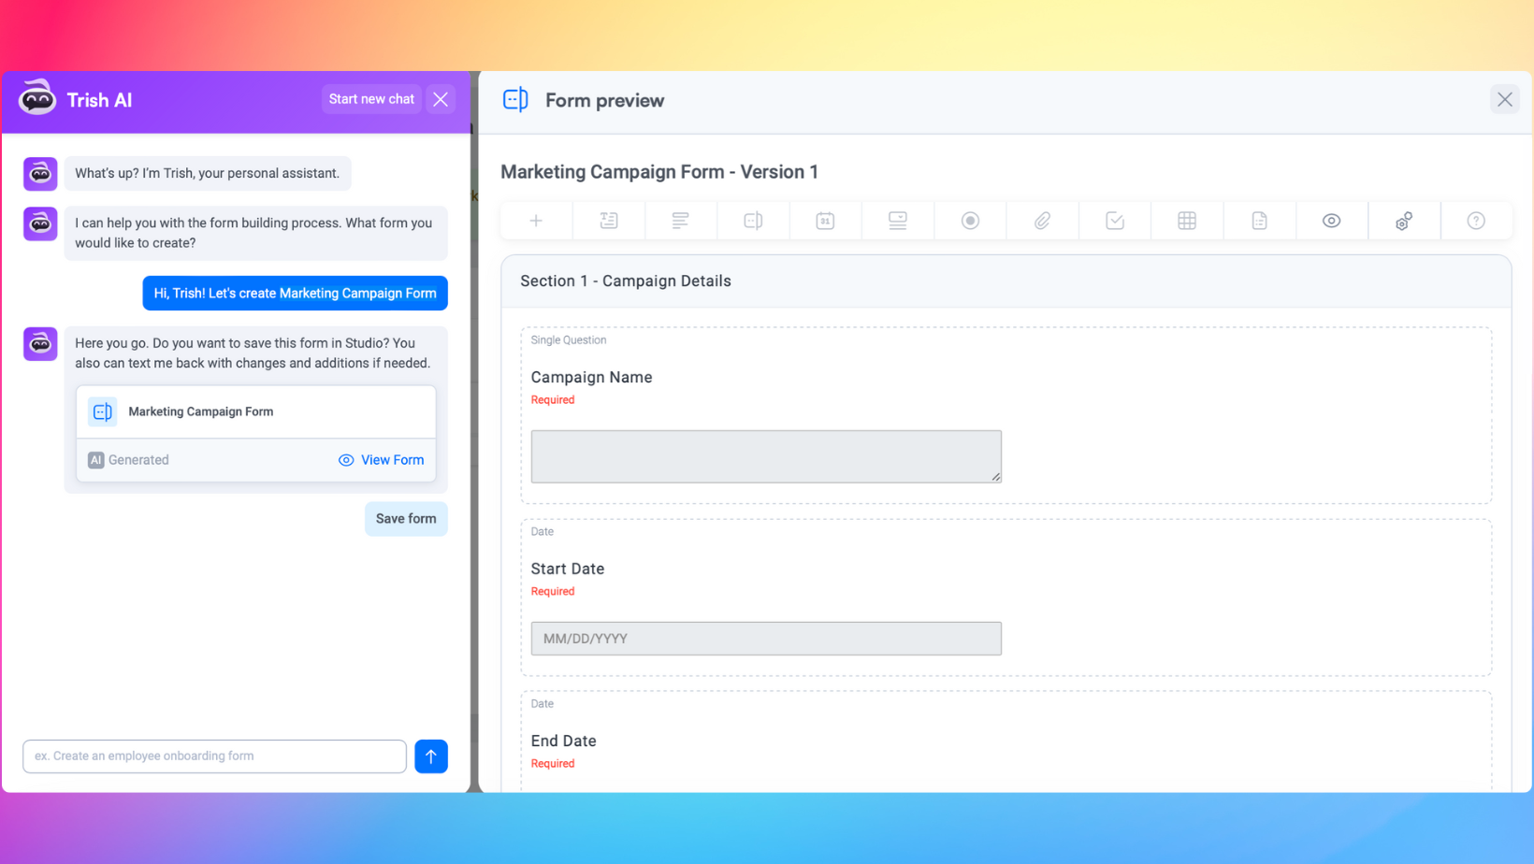Insert a document block field

pyautogui.click(x=1259, y=221)
